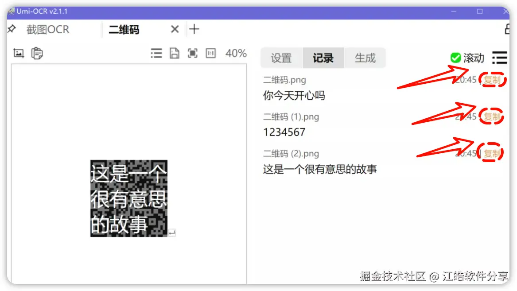Copy the result of 二维码.png

point(492,80)
